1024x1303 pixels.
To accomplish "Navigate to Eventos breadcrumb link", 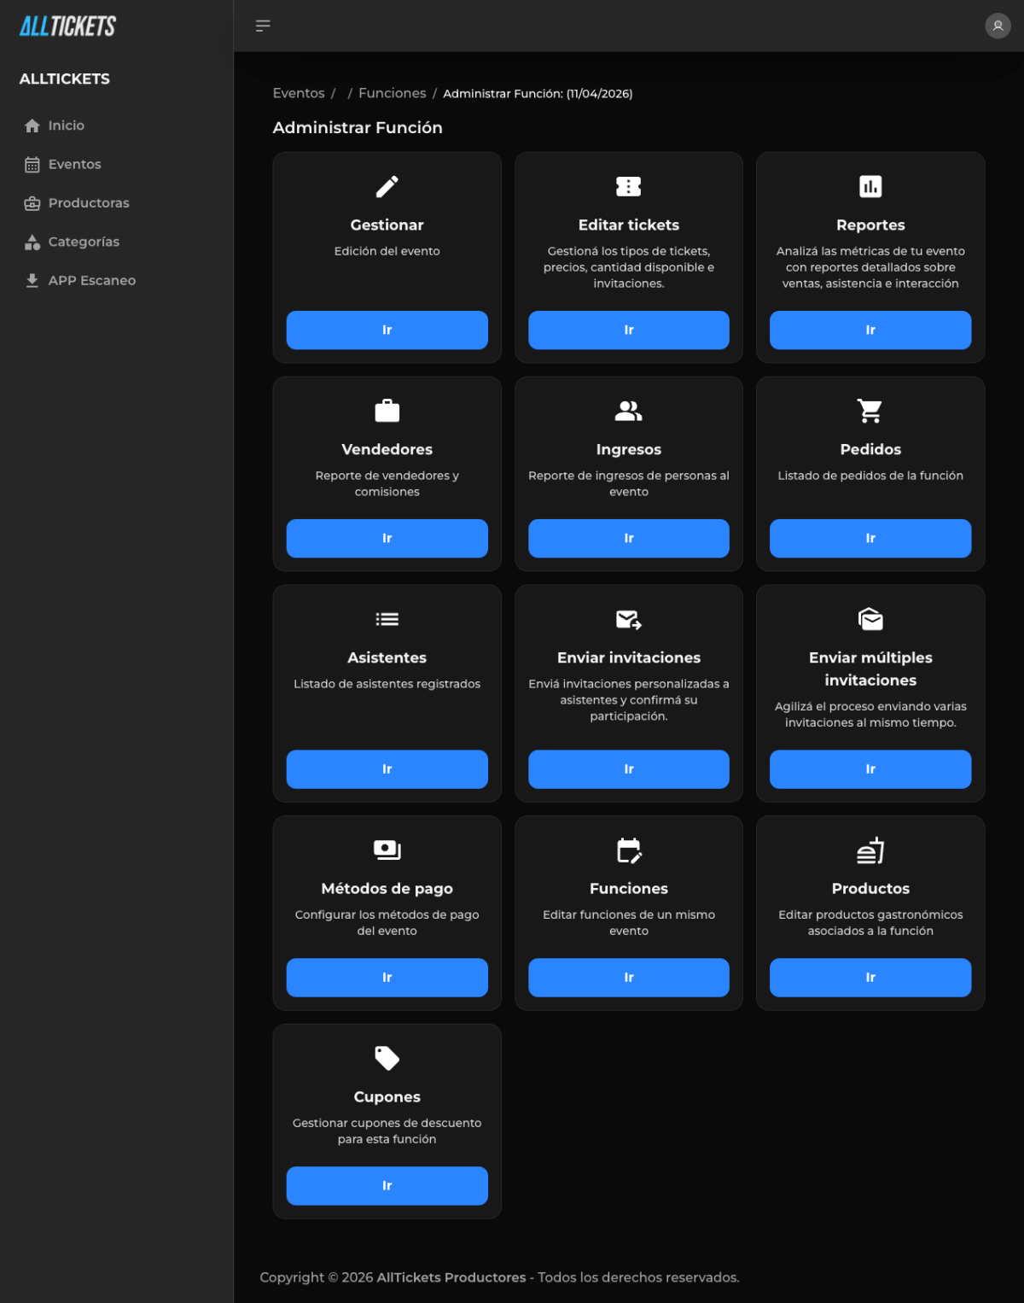I will pyautogui.click(x=299, y=93).
